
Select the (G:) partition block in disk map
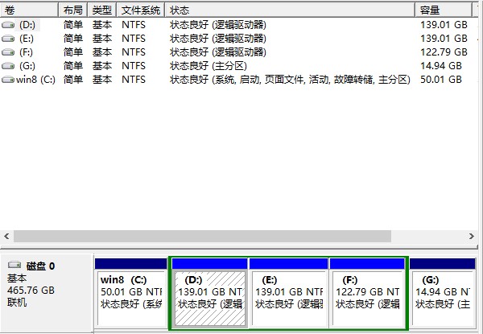pos(442,293)
